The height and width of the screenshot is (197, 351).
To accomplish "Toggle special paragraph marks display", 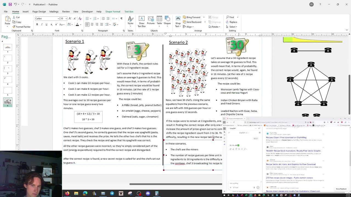I will point(121,19).
